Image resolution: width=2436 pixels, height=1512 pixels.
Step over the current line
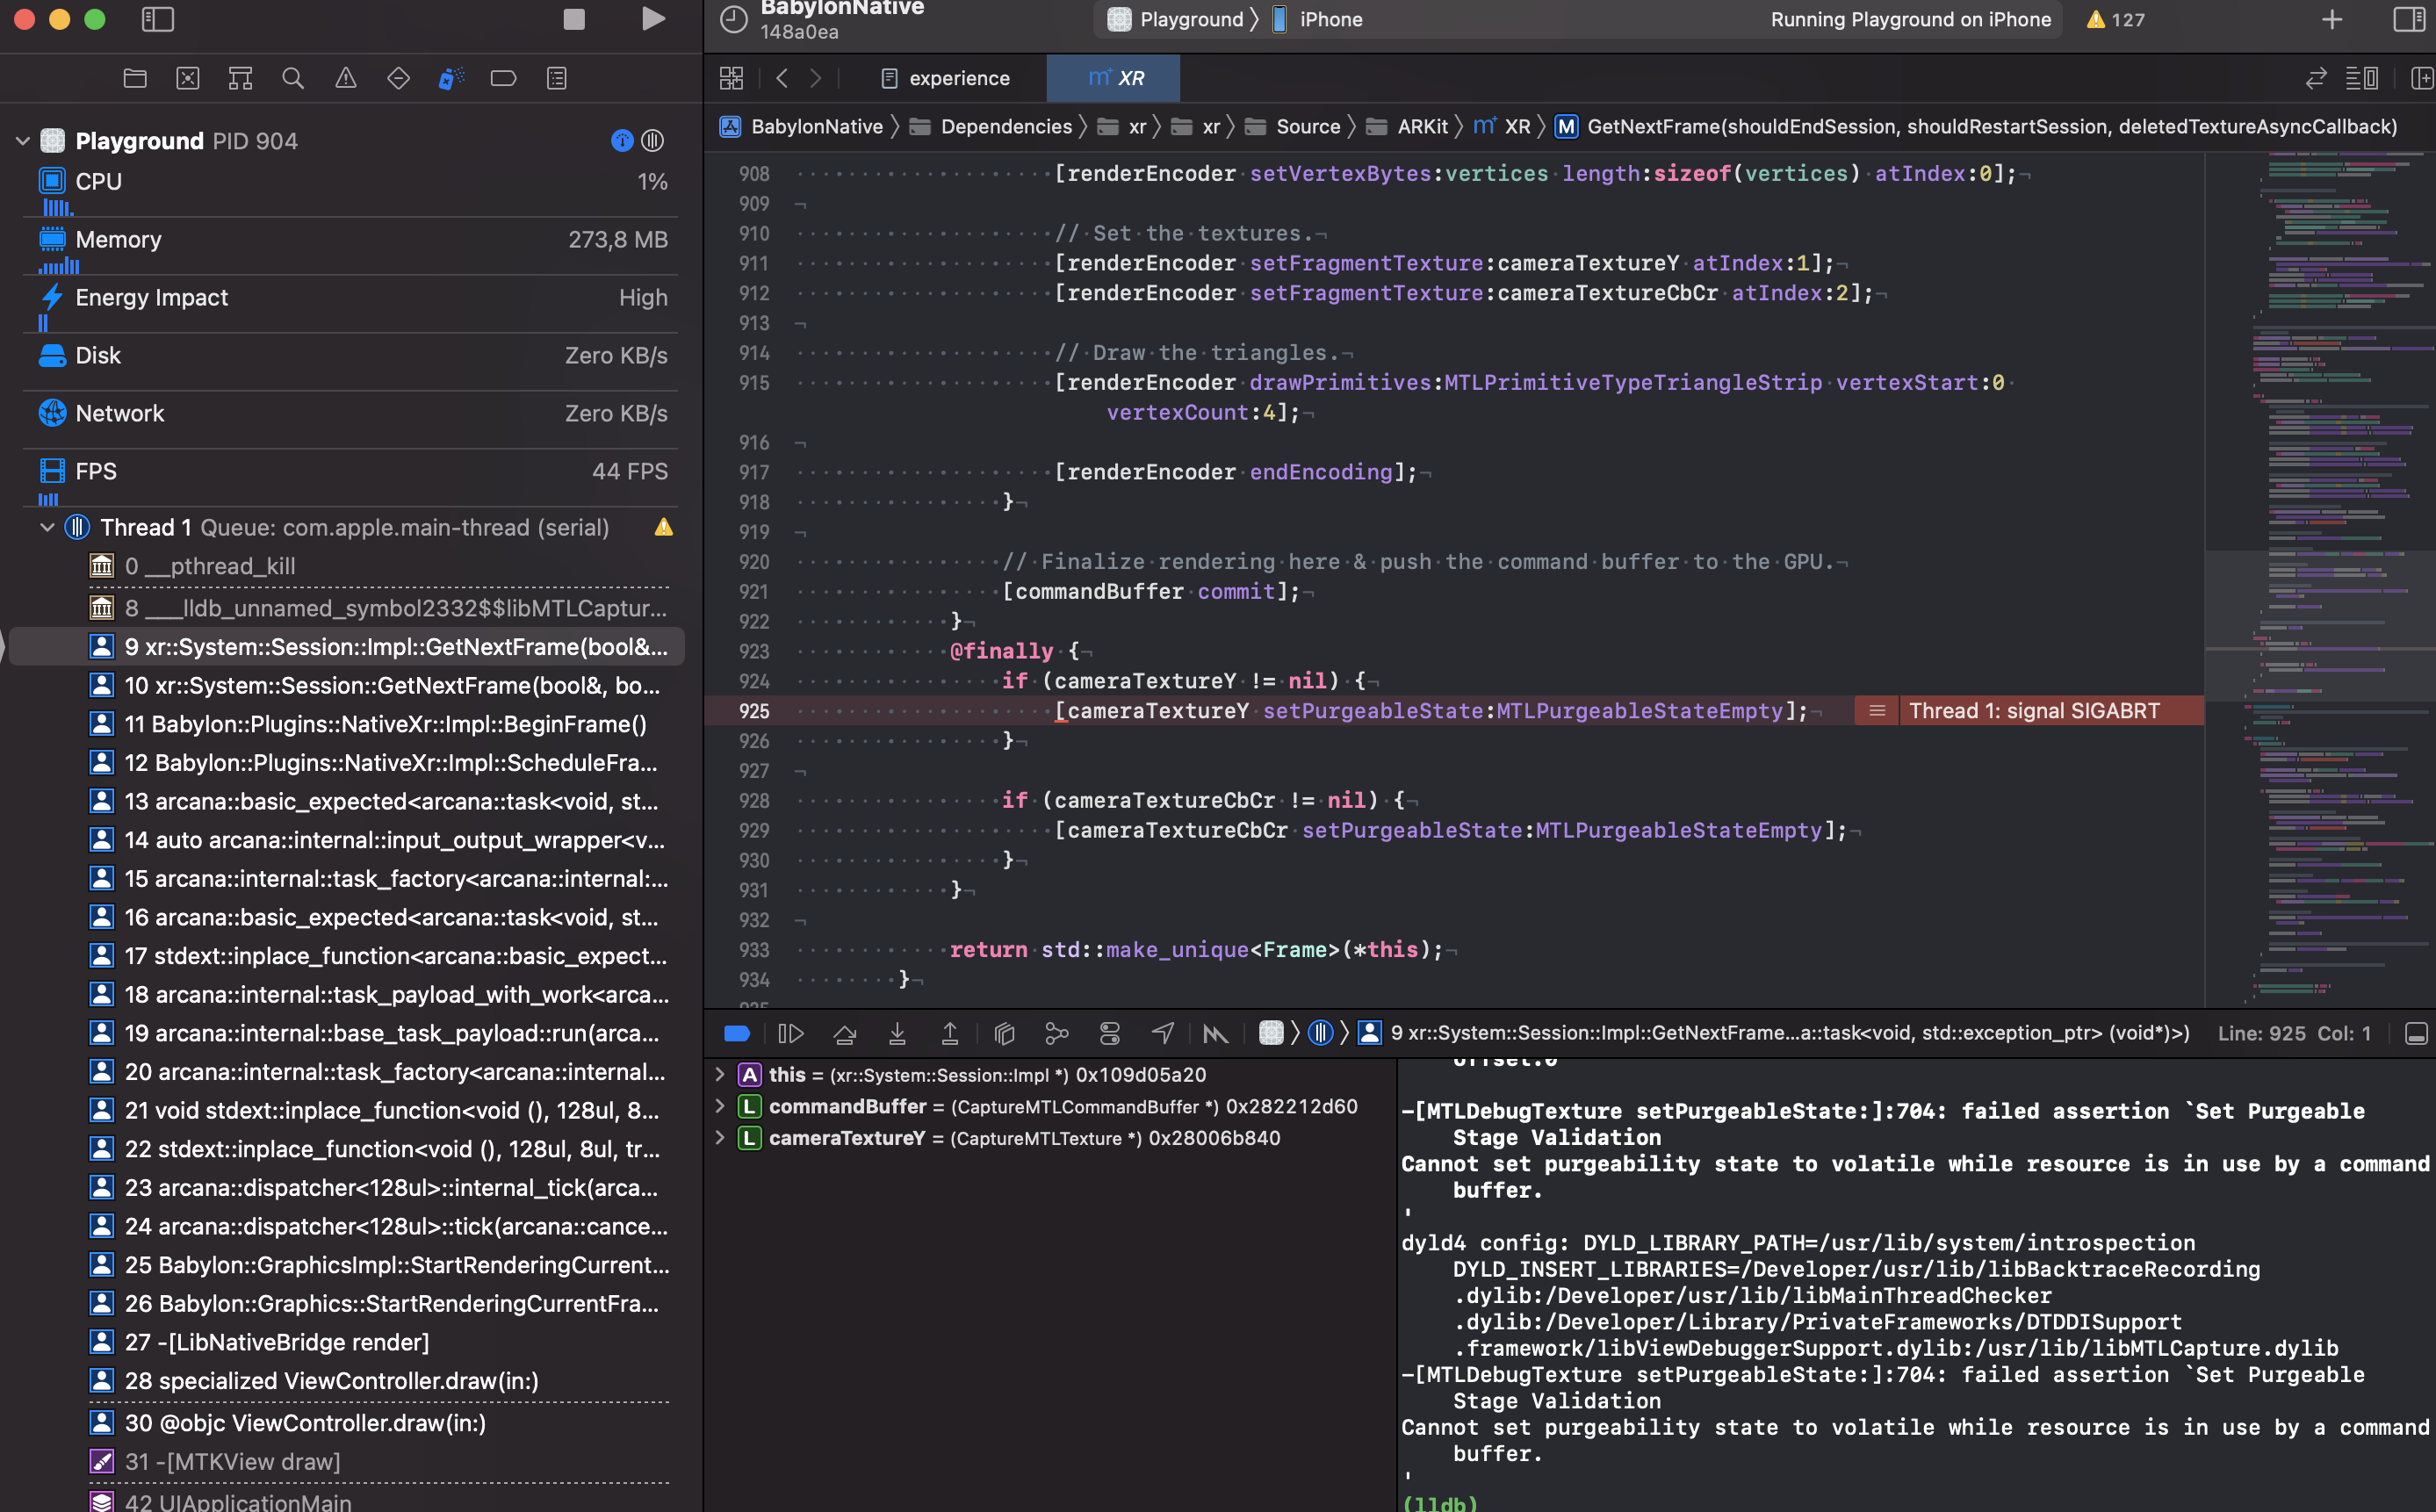[x=845, y=1033]
